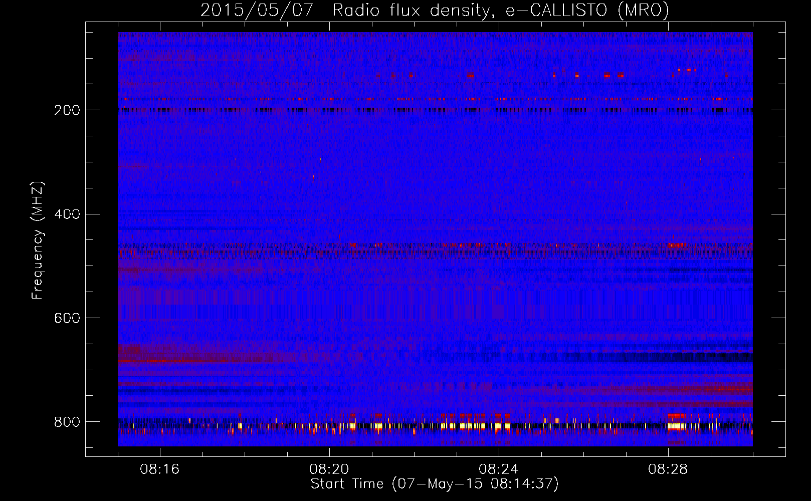Click the 08:16 time tick label
This screenshot has height=501, width=811.
160,469
